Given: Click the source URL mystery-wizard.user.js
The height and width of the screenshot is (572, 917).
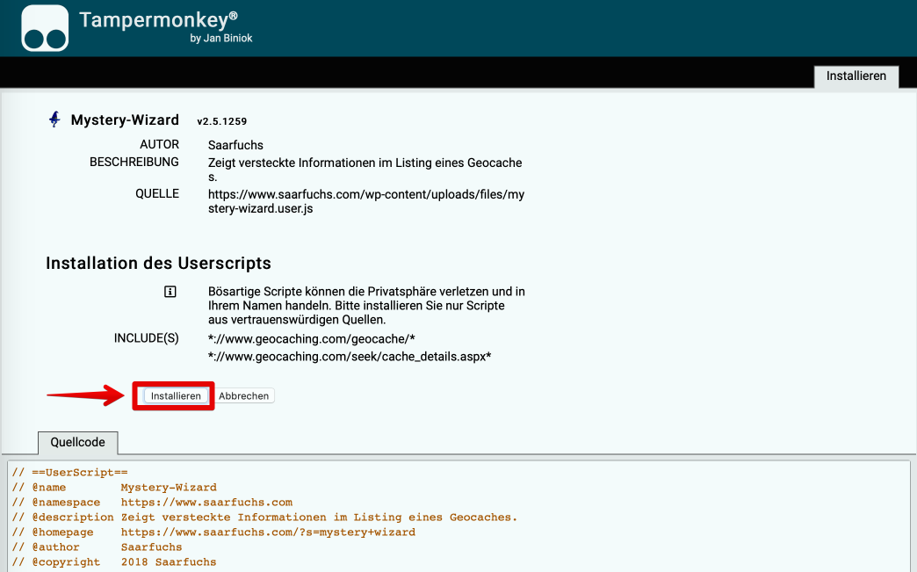Looking at the screenshot, I should 366,201.
